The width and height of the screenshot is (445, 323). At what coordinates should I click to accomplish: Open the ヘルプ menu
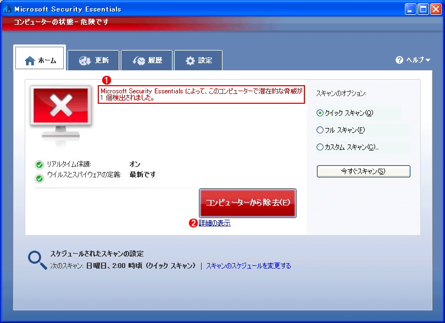point(413,60)
